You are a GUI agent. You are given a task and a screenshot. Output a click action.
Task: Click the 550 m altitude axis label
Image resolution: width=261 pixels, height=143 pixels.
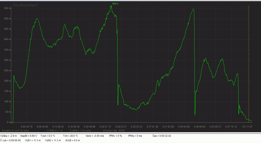pos(7,8)
